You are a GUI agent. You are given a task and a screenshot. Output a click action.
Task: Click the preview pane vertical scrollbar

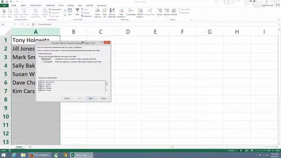(x=107, y=86)
